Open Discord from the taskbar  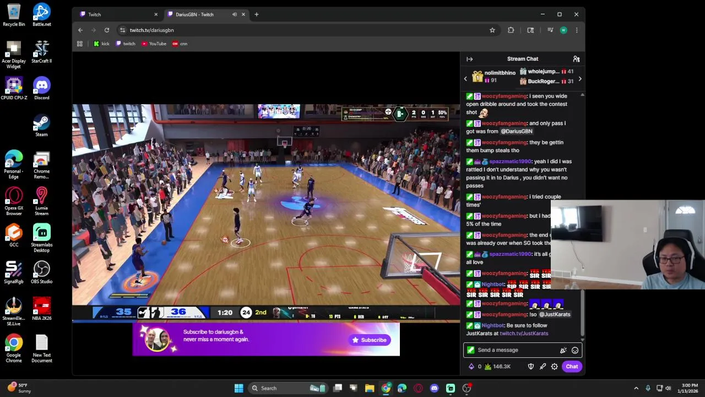point(434,388)
